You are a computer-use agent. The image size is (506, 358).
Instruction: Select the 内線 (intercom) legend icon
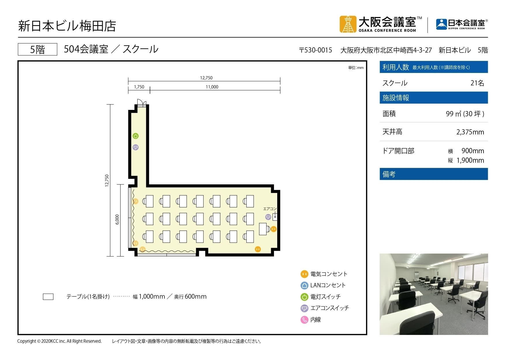pyautogui.click(x=304, y=320)
